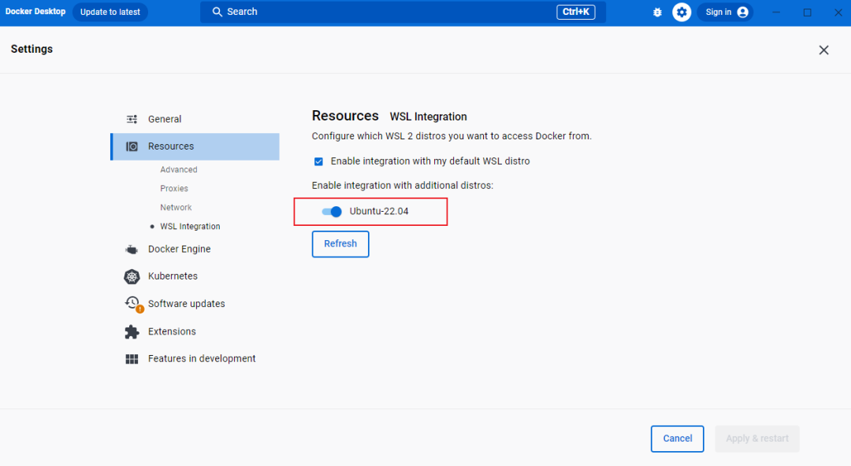Disable Ubuntu-22.04 integration toggle
This screenshot has height=466, width=851.
[x=332, y=212]
